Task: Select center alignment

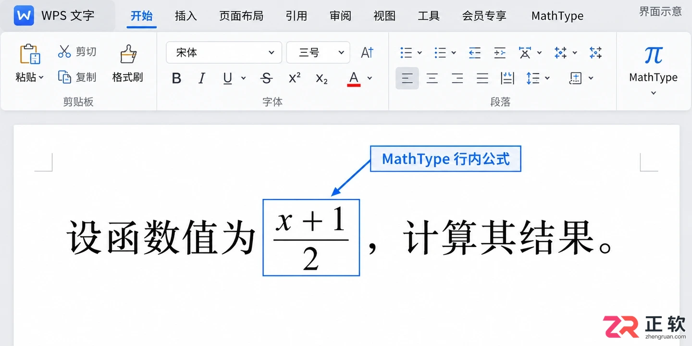Action: (432, 78)
